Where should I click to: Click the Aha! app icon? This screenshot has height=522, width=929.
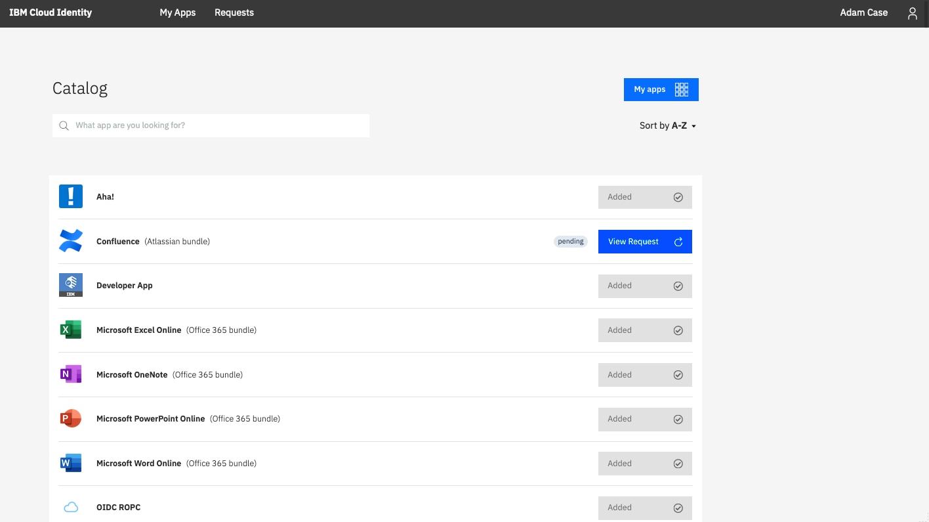tap(71, 196)
